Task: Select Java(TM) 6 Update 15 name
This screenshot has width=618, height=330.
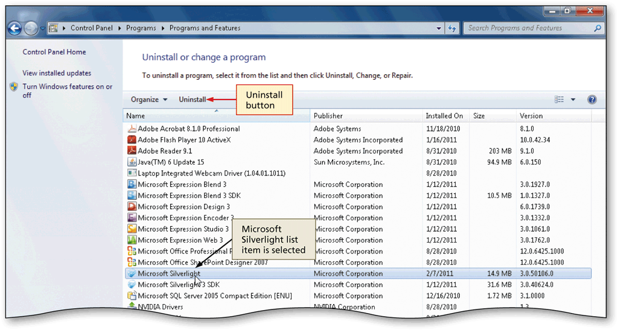Action: pyautogui.click(x=171, y=162)
